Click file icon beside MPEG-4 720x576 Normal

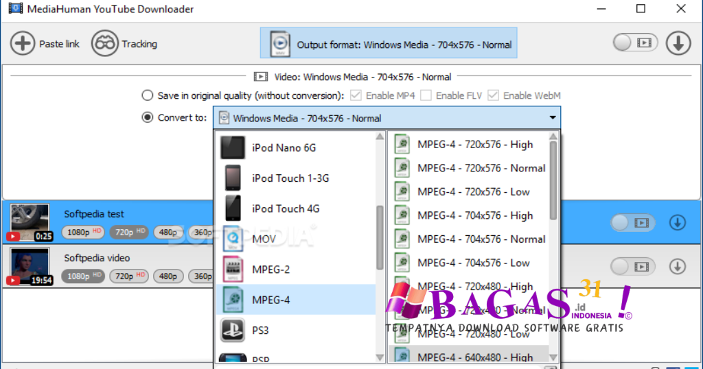pyautogui.click(x=402, y=168)
